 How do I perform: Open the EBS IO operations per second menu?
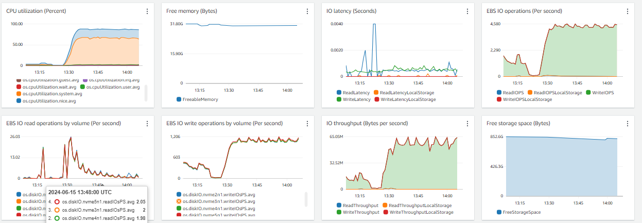click(628, 11)
